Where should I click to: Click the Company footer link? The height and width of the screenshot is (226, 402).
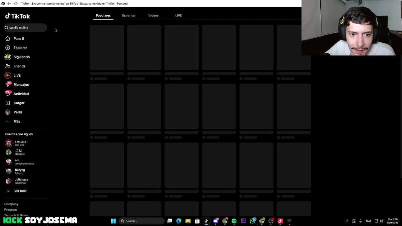pyautogui.click(x=11, y=204)
